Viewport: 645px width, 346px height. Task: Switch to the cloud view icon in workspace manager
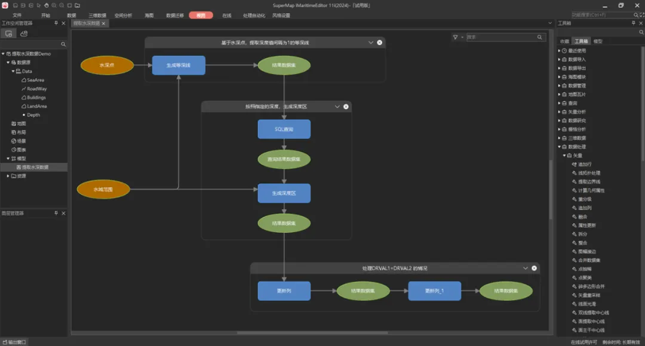point(24,33)
